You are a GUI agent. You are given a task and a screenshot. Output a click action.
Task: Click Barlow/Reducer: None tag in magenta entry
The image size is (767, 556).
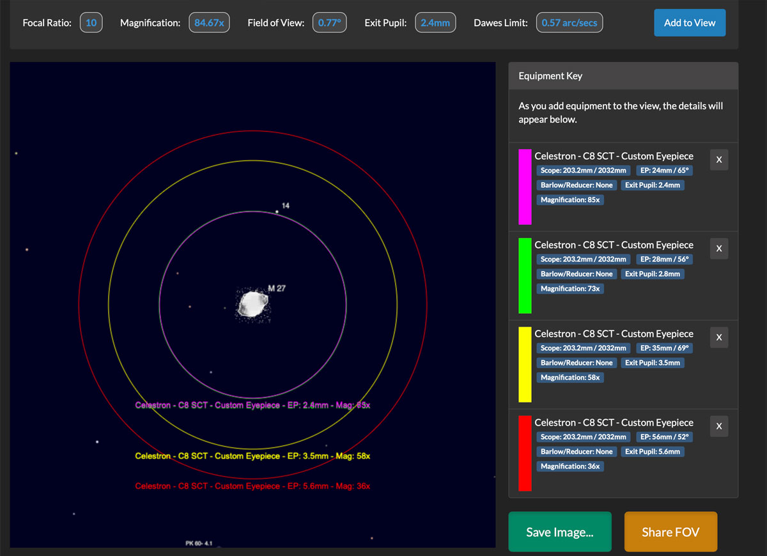[x=577, y=185]
